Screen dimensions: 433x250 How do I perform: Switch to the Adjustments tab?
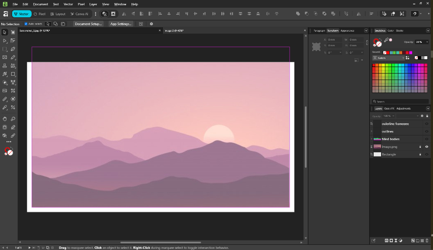tap(404, 109)
